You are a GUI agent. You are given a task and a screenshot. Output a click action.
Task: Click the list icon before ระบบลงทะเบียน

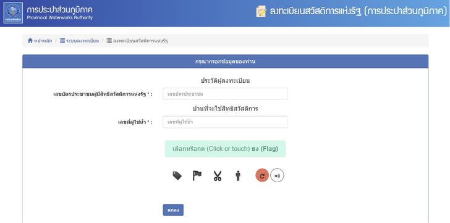point(62,41)
